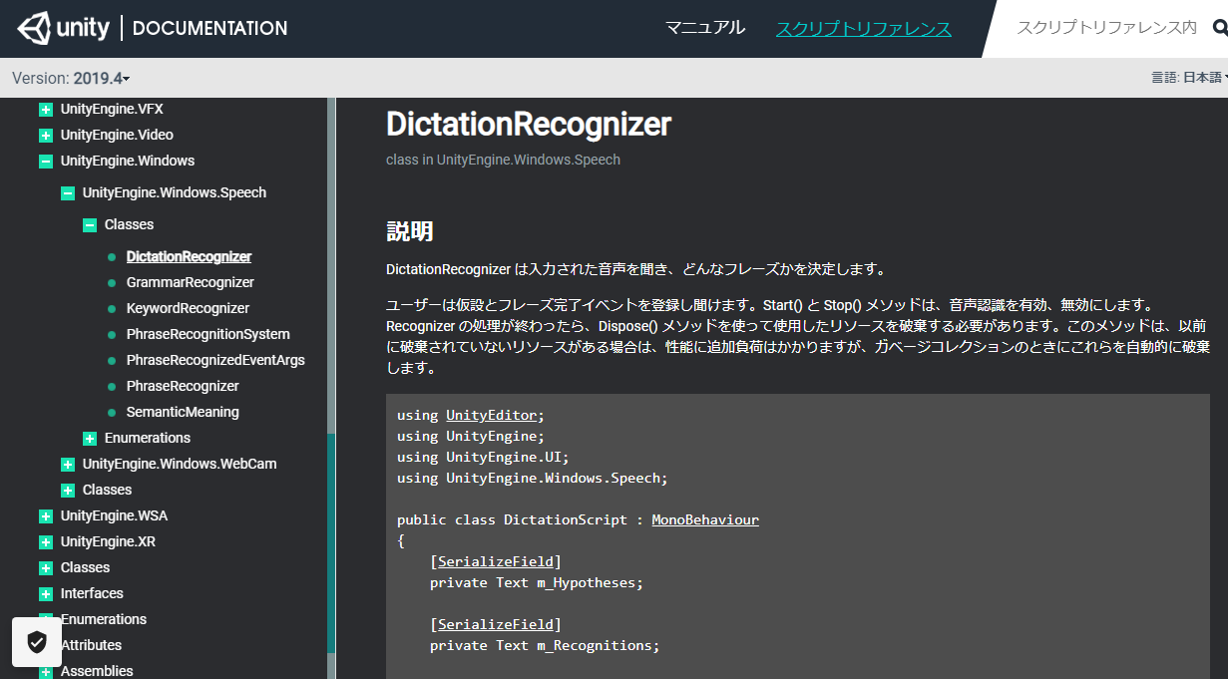The height and width of the screenshot is (679, 1228).
Task: Collapse UnityEngine.Windows.Speech node
Action: point(68,193)
